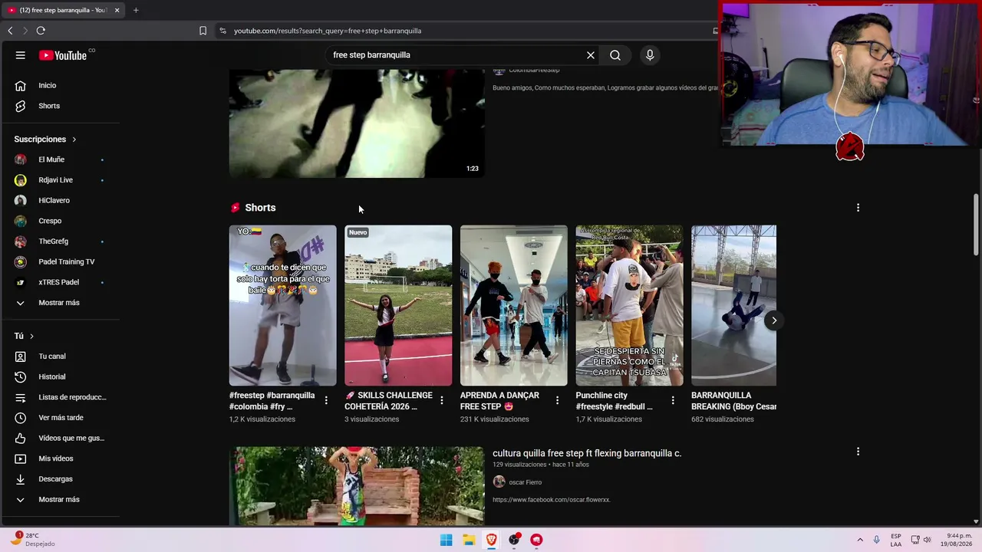Start voice search with microphone icon
Image resolution: width=982 pixels, height=552 pixels.
point(650,55)
